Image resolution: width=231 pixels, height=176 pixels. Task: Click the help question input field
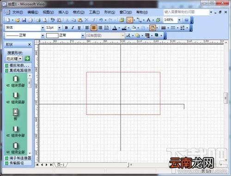coord(186,12)
